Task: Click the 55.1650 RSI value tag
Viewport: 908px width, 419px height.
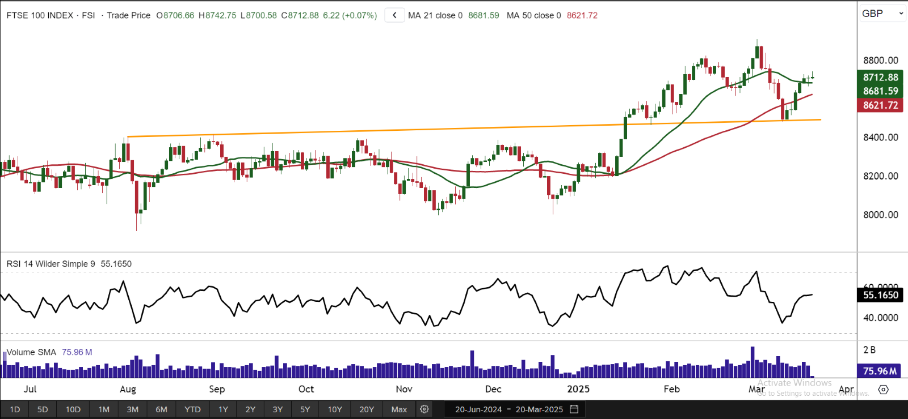Action: point(880,295)
